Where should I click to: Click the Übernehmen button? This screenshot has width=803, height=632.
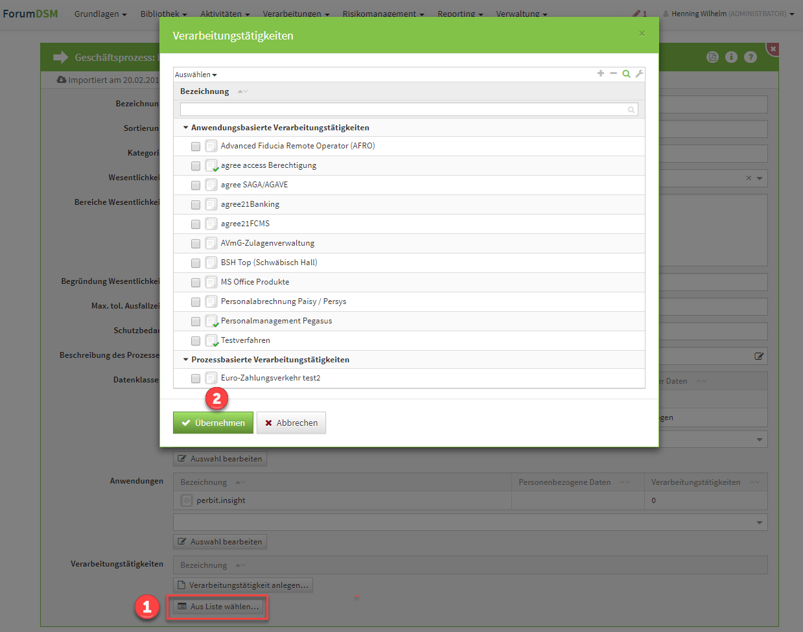(x=213, y=423)
